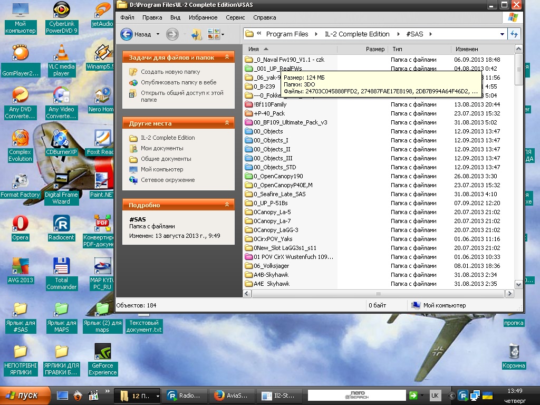Open Мои документы link

pyautogui.click(x=162, y=148)
